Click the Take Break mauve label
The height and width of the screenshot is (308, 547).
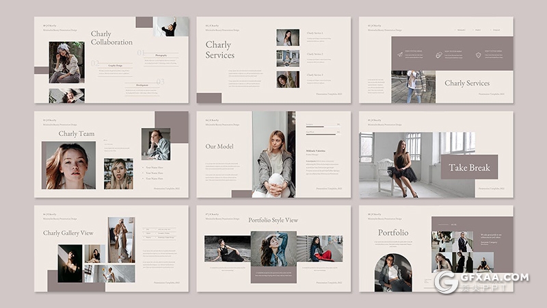tap(469, 167)
